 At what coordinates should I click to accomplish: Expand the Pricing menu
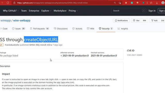73,11
